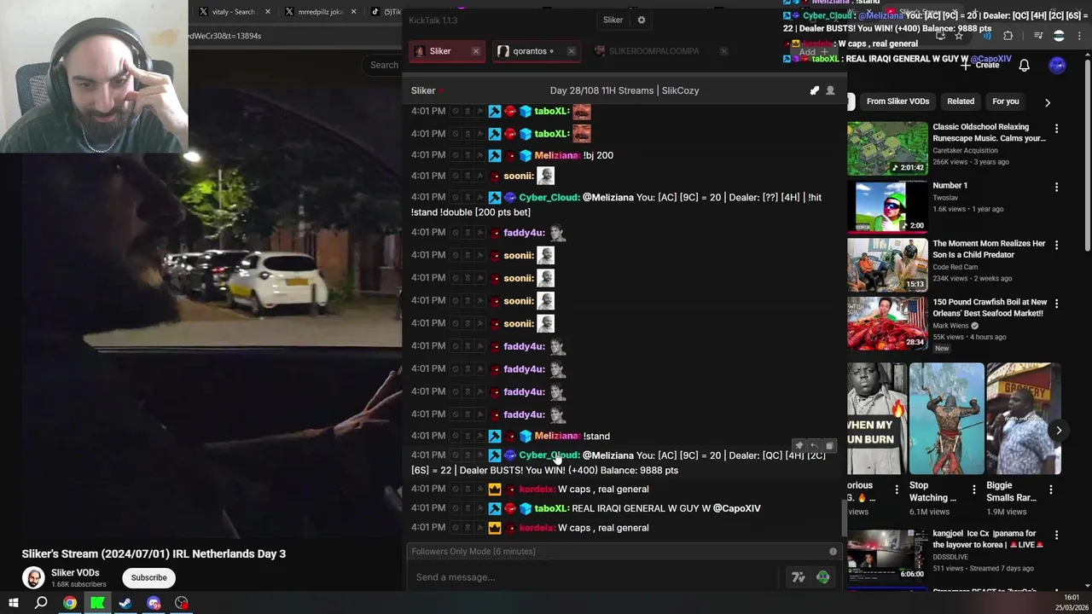The width and height of the screenshot is (1092, 614).
Task: Open Windows Start menu
Action: click(x=13, y=603)
